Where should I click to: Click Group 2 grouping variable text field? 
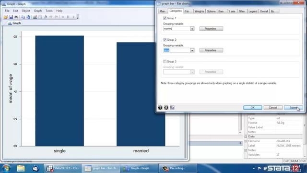pos(177,50)
